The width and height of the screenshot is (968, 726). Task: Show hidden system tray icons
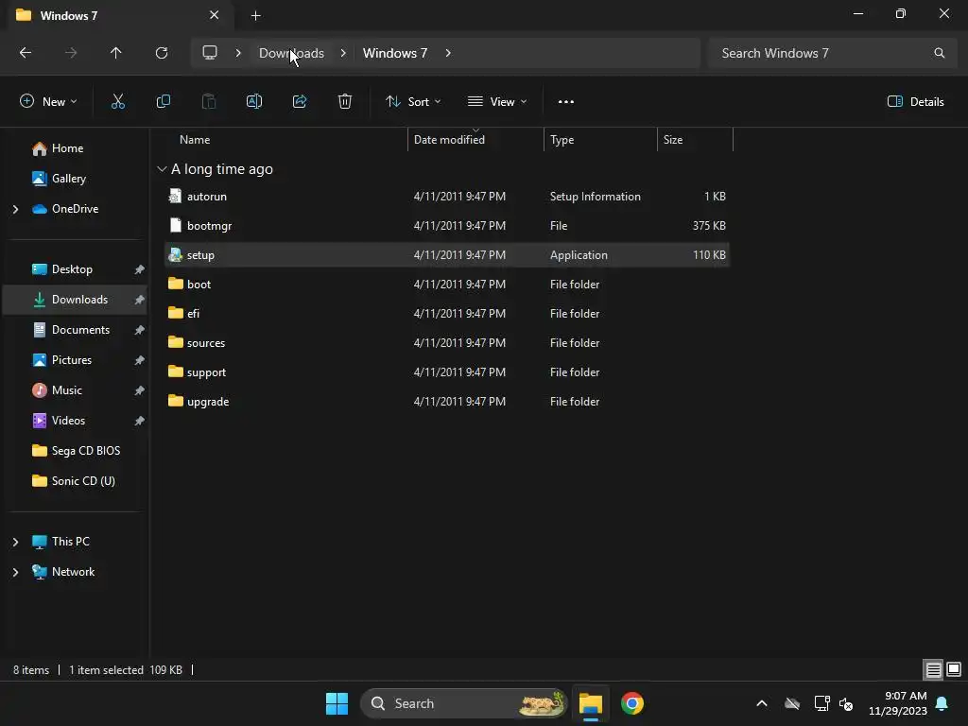coord(762,703)
